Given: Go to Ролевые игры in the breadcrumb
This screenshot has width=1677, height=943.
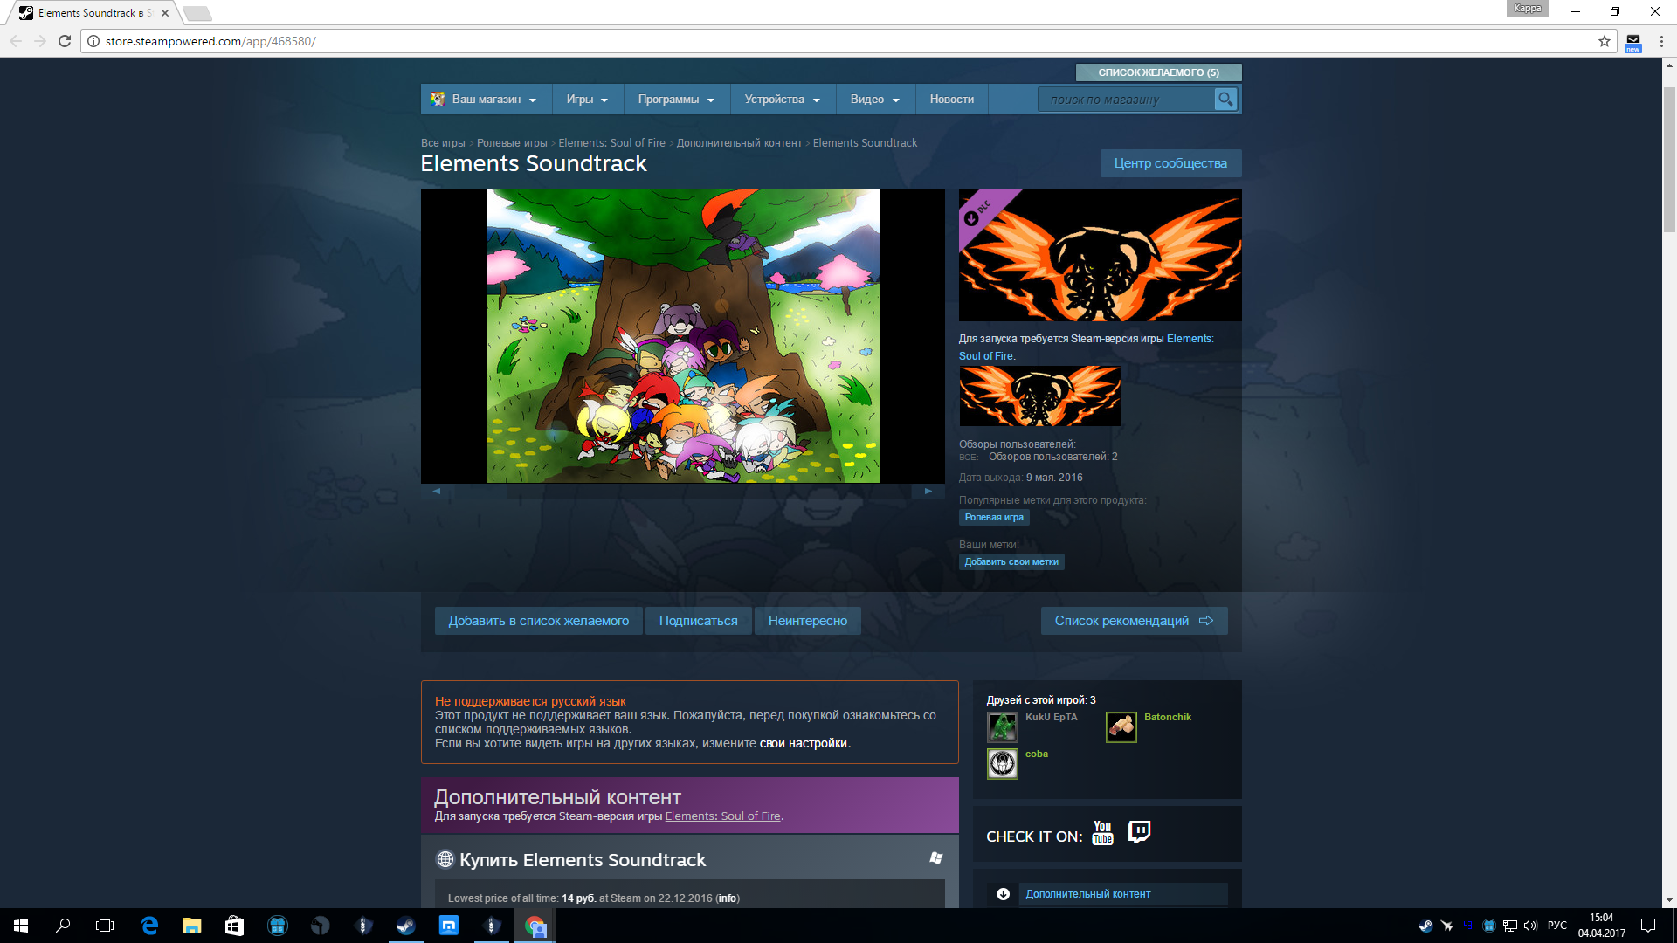Looking at the screenshot, I should click(x=512, y=143).
